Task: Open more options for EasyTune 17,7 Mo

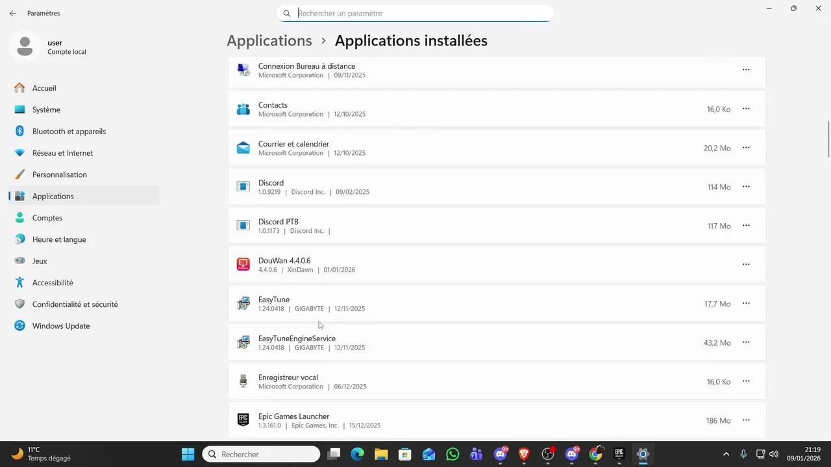Action: click(746, 304)
